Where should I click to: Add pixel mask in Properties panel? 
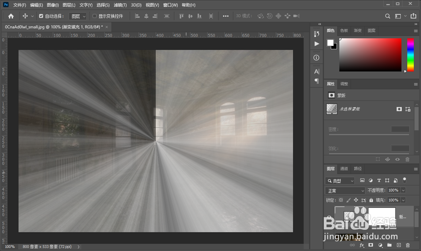[x=399, y=109]
